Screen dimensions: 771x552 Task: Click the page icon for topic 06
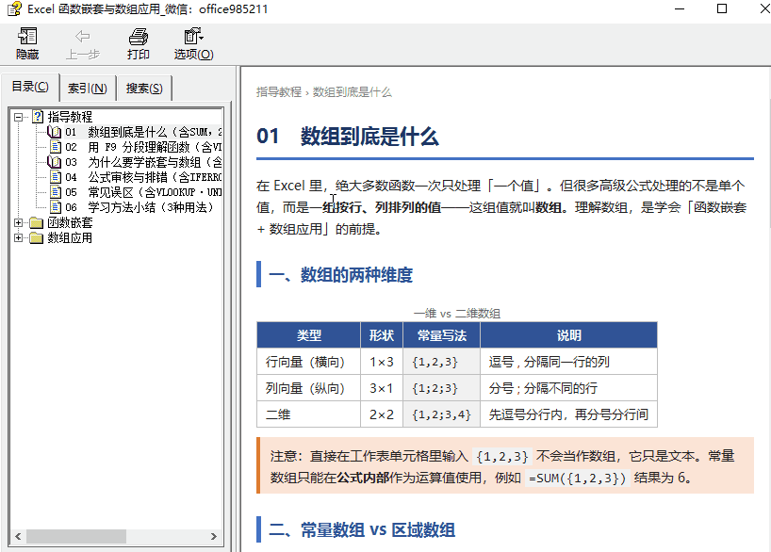tap(56, 207)
